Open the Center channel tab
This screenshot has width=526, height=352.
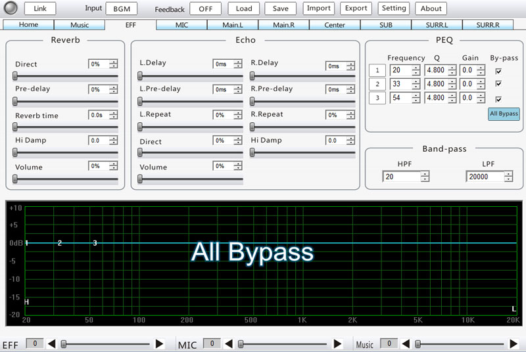pyautogui.click(x=335, y=25)
